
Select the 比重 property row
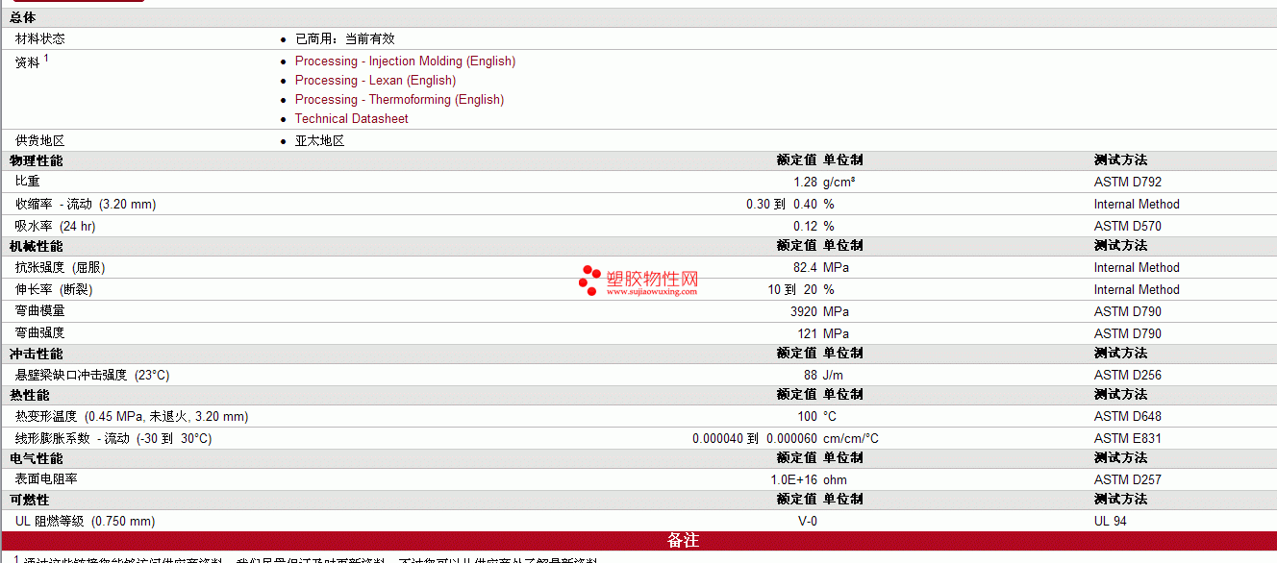pos(638,182)
